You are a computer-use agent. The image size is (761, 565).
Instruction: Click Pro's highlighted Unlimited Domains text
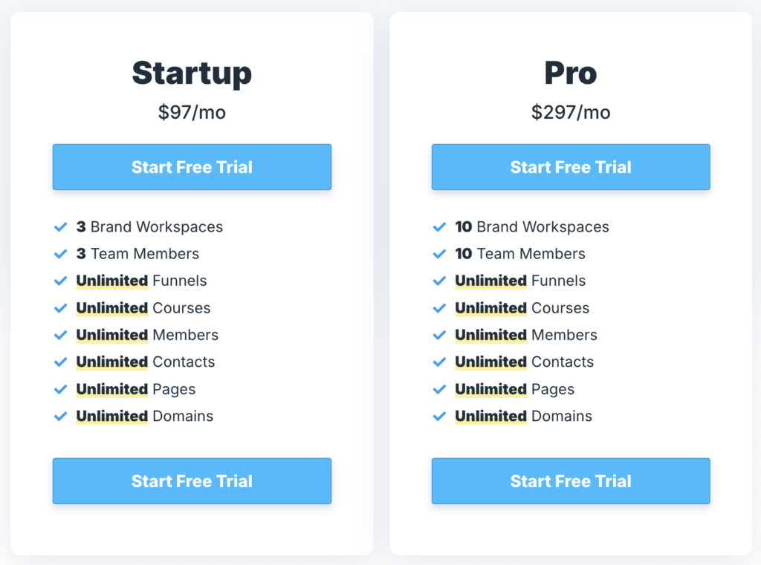tap(490, 416)
